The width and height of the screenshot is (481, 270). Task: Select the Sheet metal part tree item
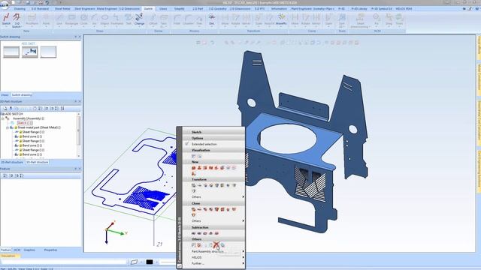[39, 127]
